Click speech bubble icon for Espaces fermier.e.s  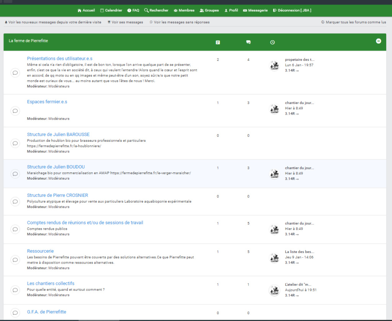click(15, 110)
